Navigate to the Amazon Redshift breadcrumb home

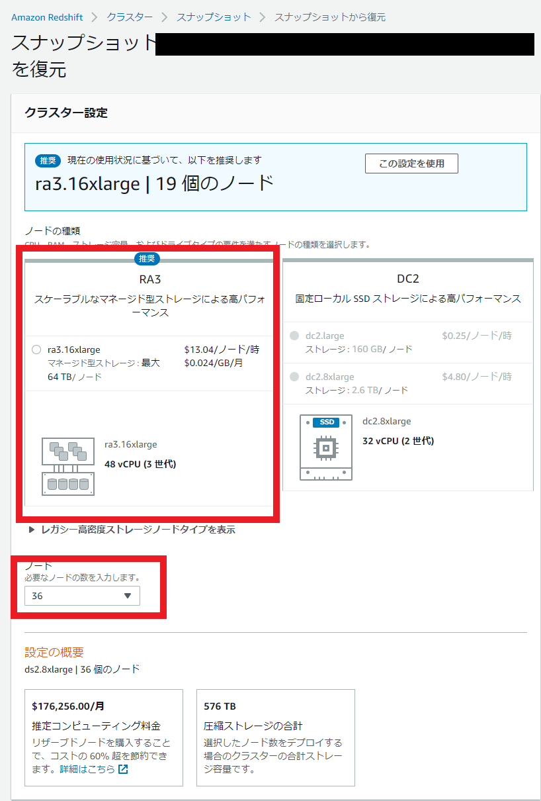tap(46, 17)
